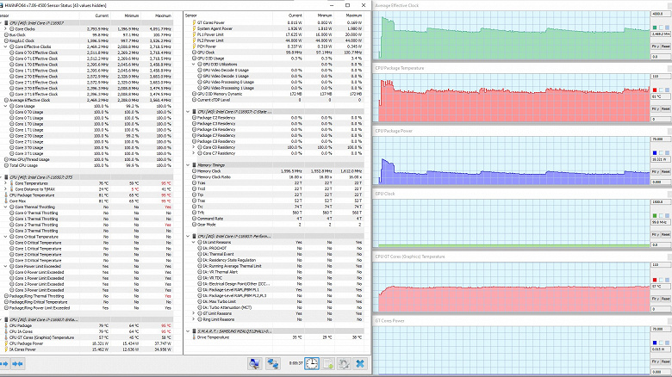The image size is (672, 377).
Task: Click the Maximum column header in left panel
Action: coord(162,15)
